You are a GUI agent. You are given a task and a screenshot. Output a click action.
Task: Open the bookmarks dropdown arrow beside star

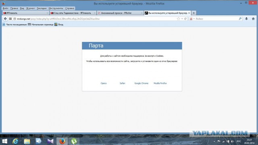[x=182, y=19]
